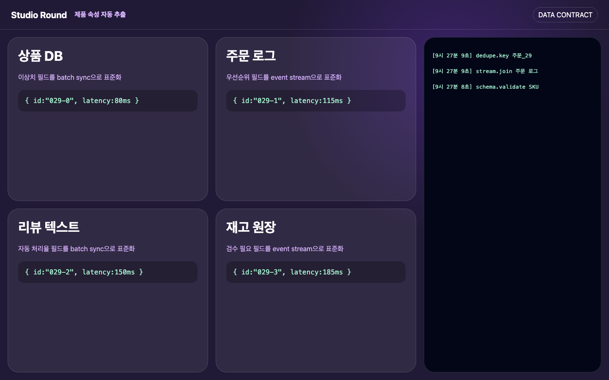Click the code block with latency 115ms
The height and width of the screenshot is (380, 609).
coord(316,100)
